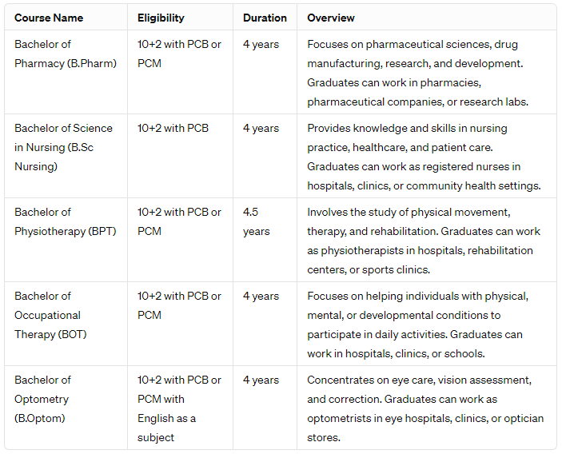The height and width of the screenshot is (454, 562).
Task: Click the Duration column header
Action: click(265, 18)
